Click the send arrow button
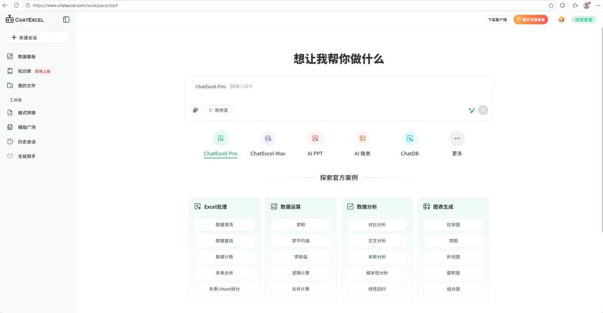 point(483,110)
